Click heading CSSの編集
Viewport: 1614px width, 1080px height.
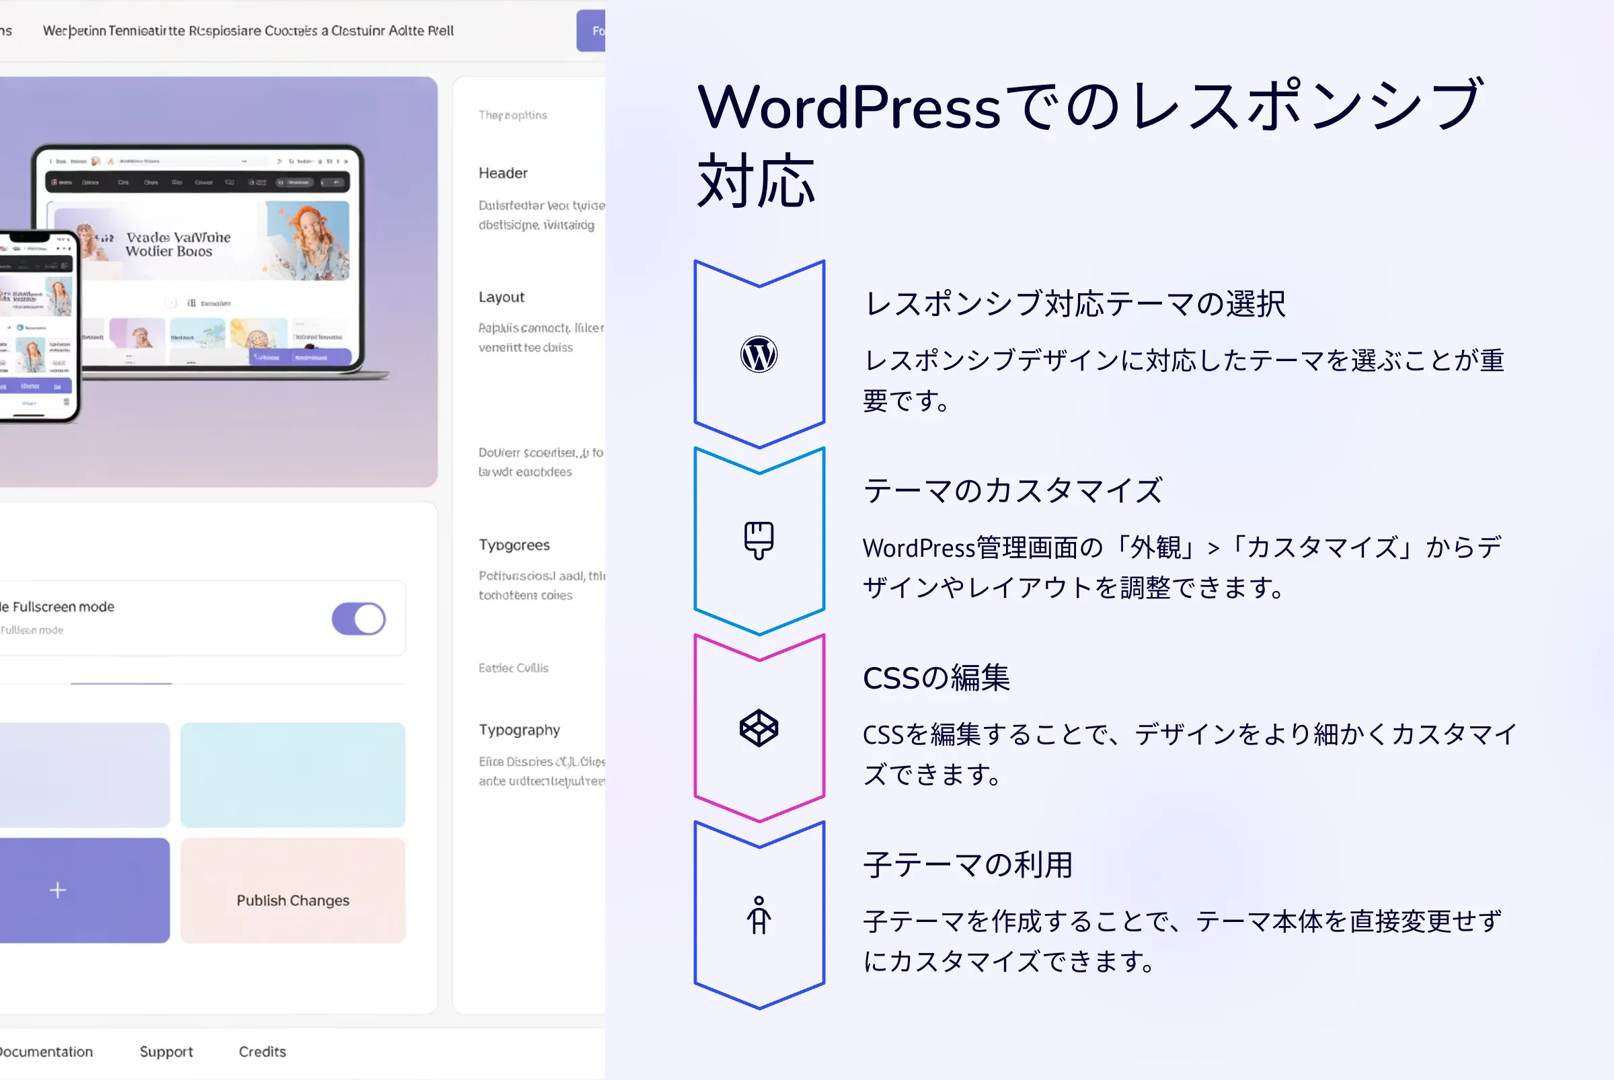[936, 678]
